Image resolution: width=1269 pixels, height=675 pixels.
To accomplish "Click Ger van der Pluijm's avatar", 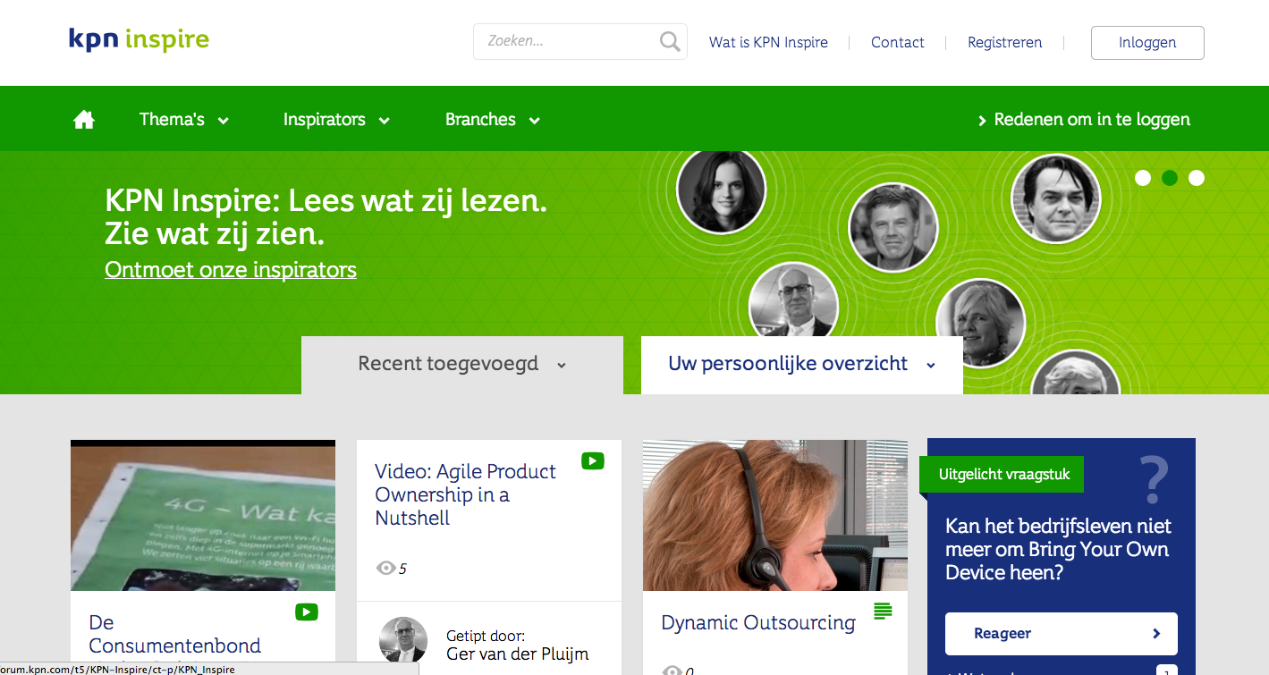I will (x=402, y=640).
